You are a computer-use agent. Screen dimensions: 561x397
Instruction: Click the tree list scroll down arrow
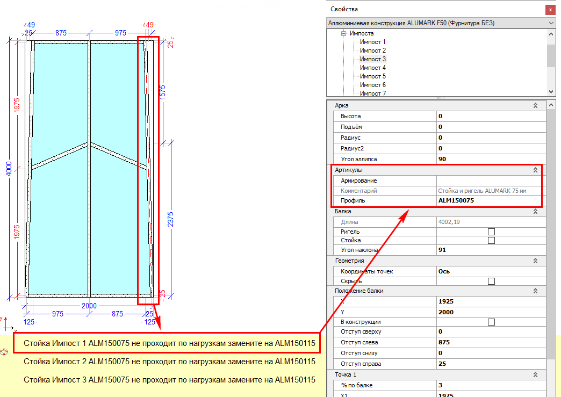551,92
